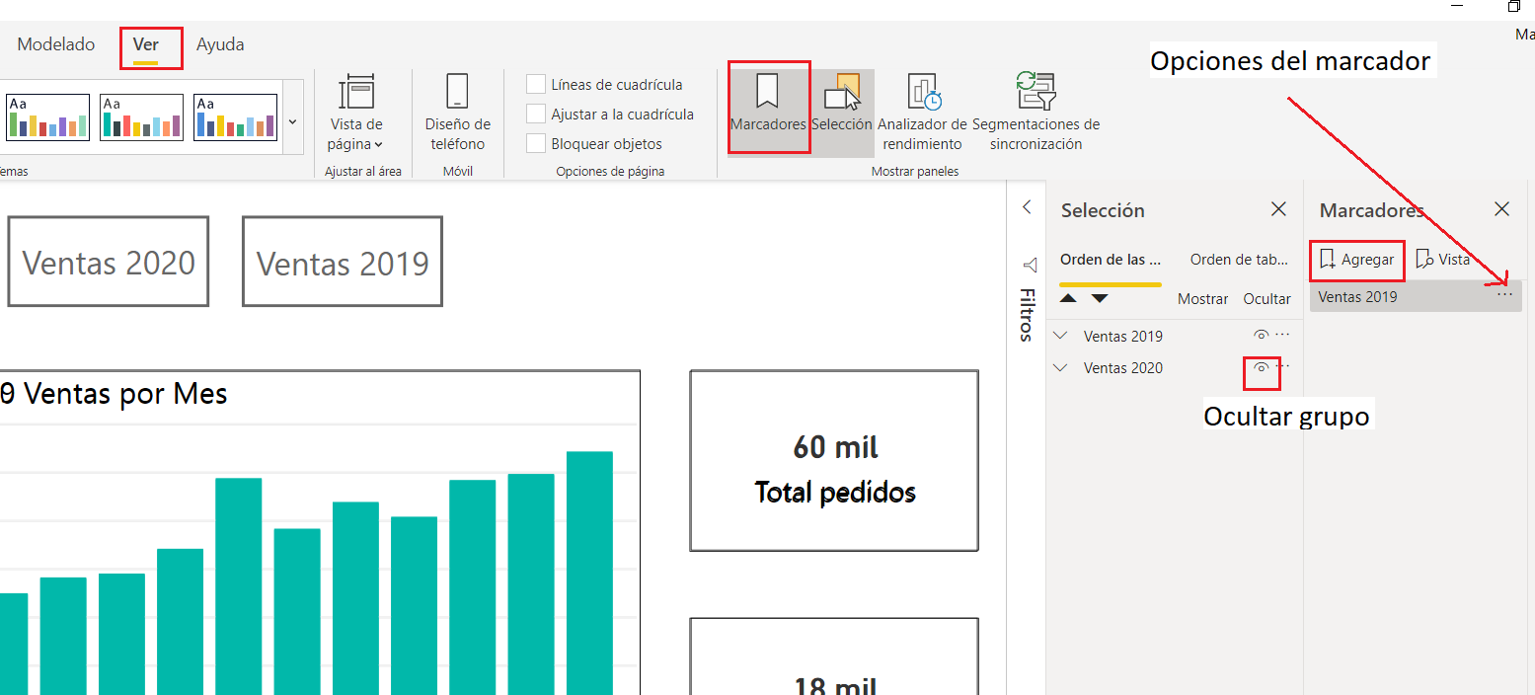Open the Marcadores pane button

pos(768,107)
